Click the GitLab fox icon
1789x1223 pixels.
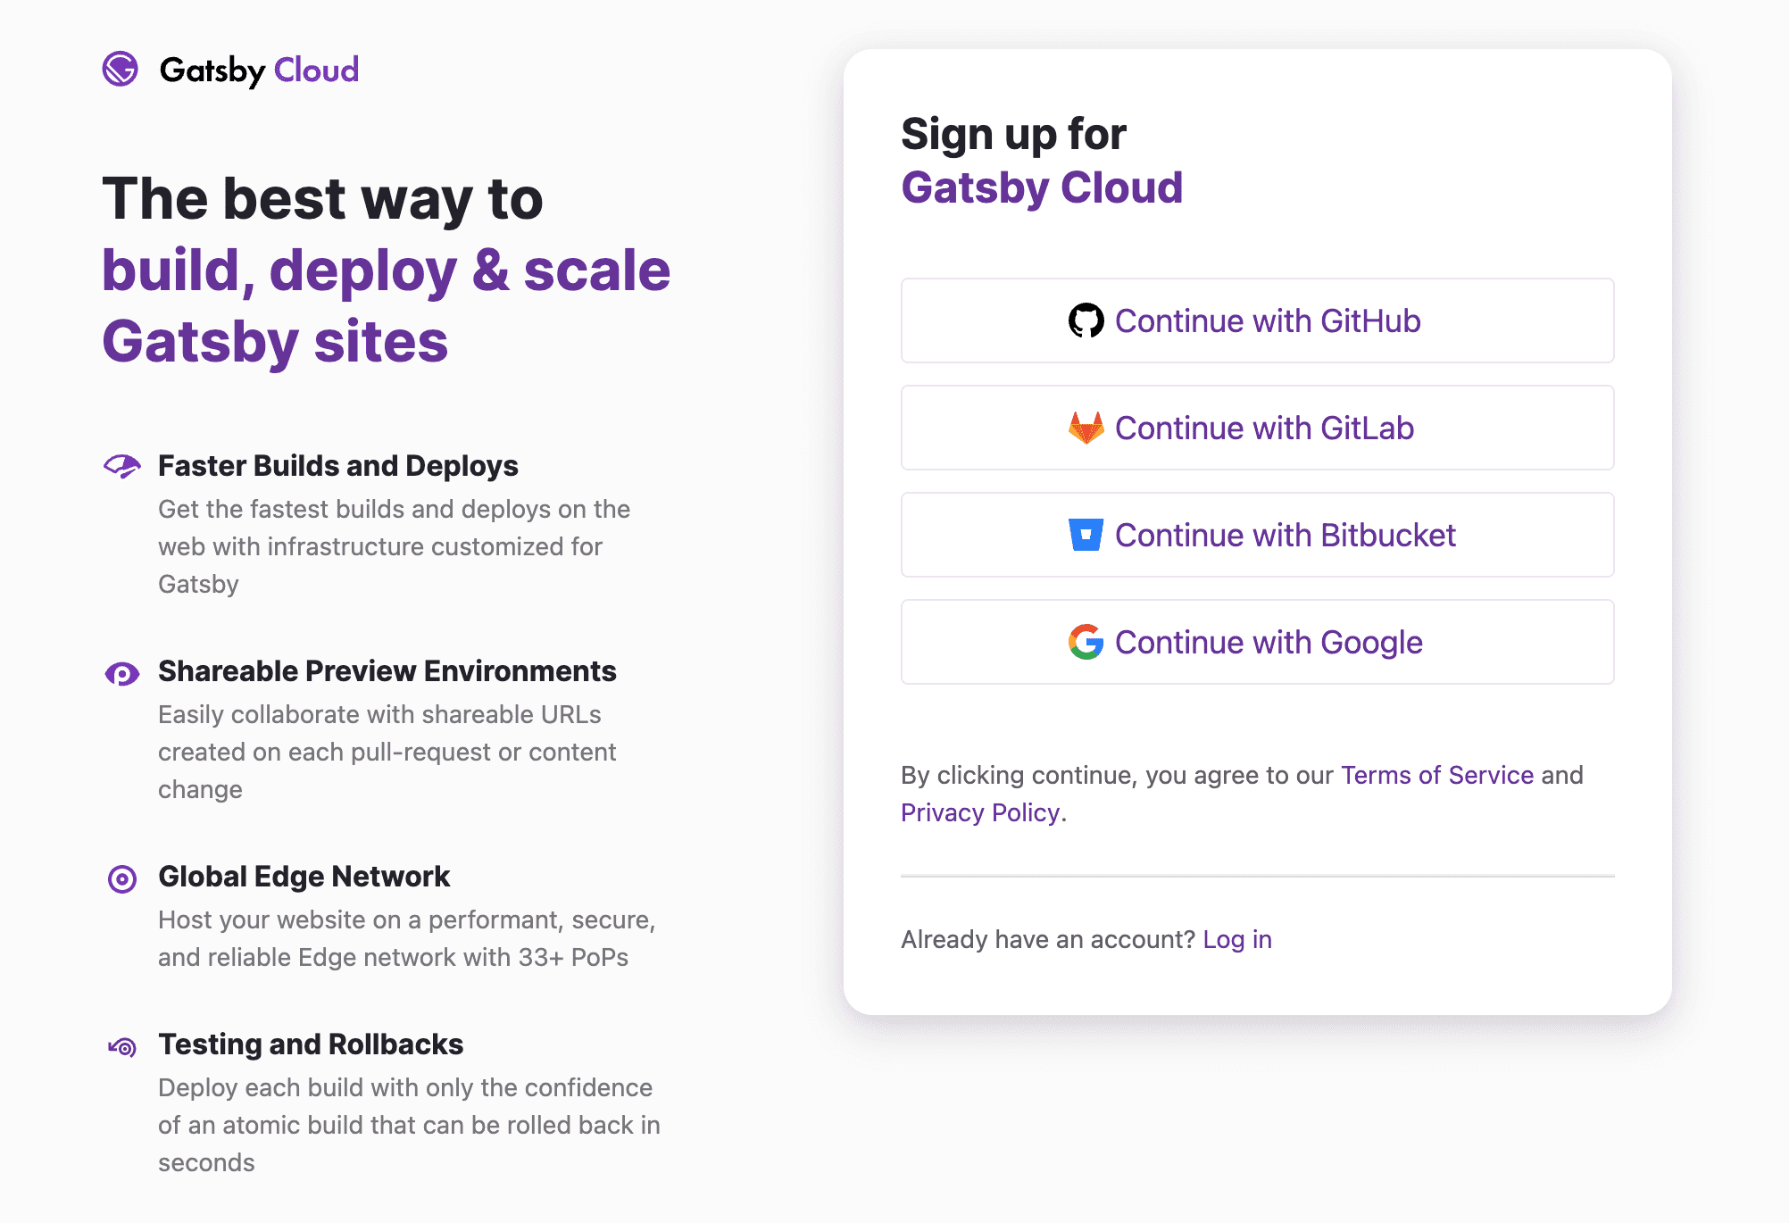coord(1086,428)
